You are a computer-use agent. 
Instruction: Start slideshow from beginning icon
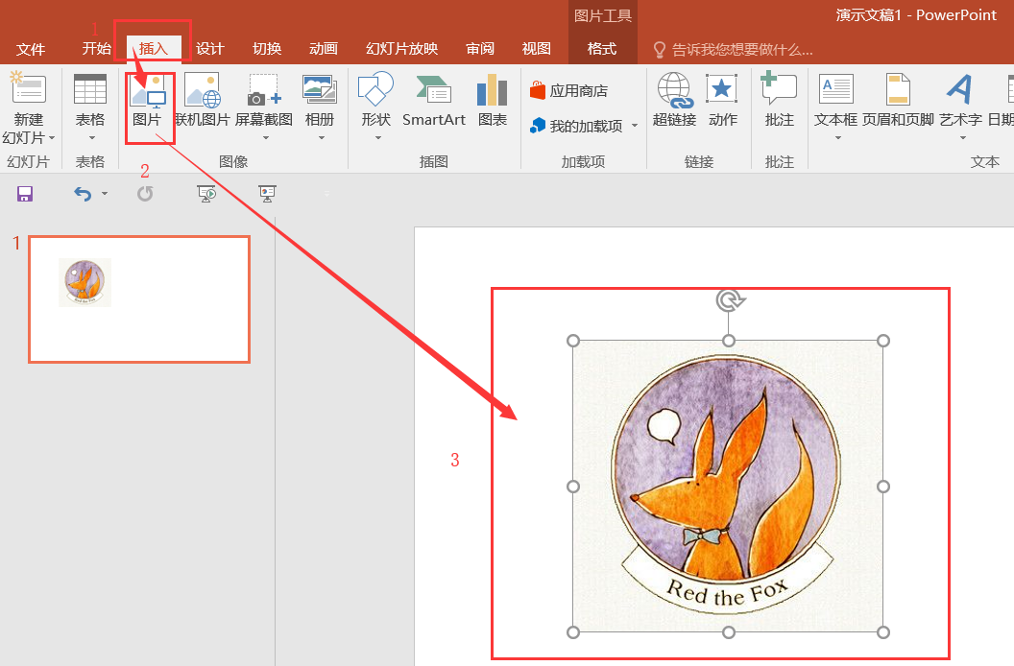206,194
